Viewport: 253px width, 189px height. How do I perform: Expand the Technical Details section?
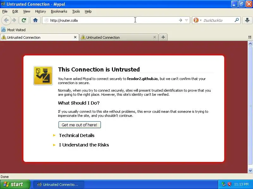tap(77, 135)
